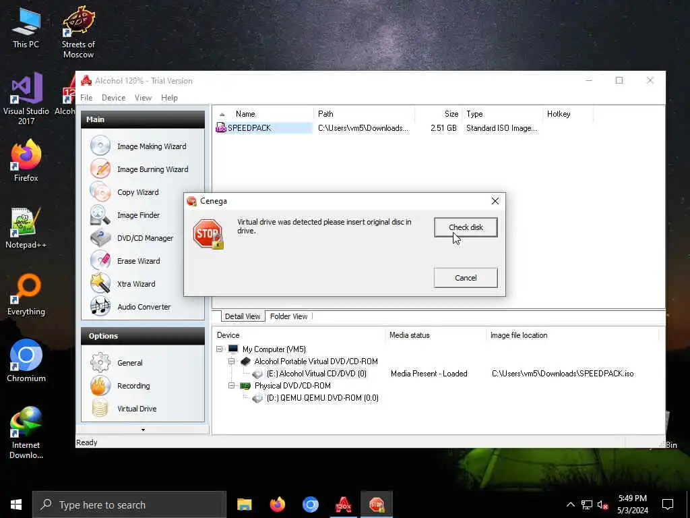Click the Check disk button
The height and width of the screenshot is (518, 690).
point(466,227)
